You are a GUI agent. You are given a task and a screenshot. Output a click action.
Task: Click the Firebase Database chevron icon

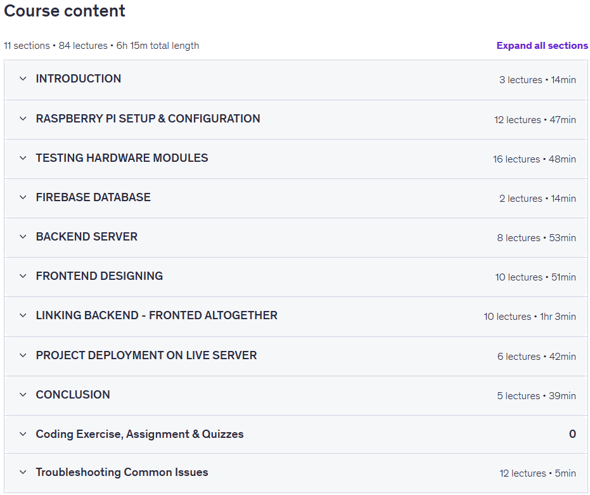(x=23, y=197)
